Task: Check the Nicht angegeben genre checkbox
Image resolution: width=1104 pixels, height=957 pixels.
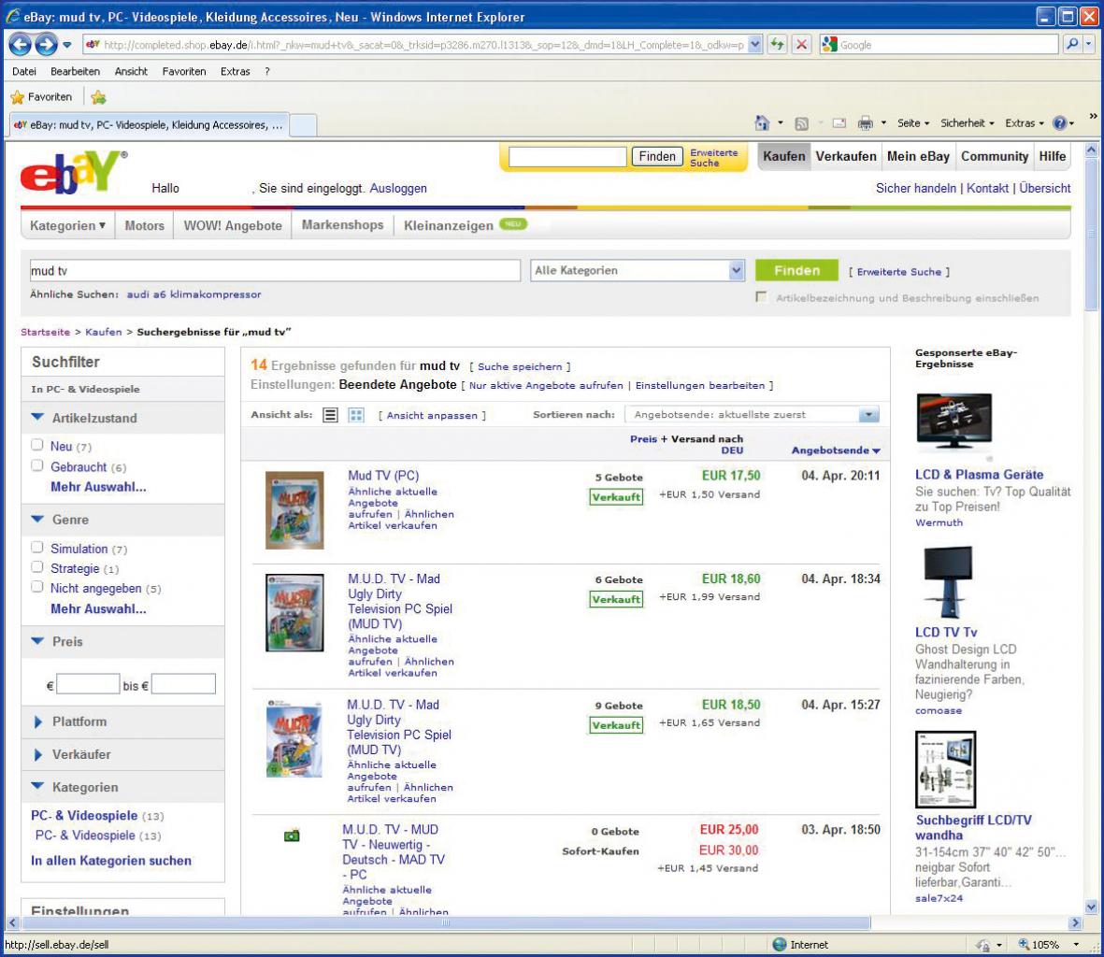Action: pos(37,586)
